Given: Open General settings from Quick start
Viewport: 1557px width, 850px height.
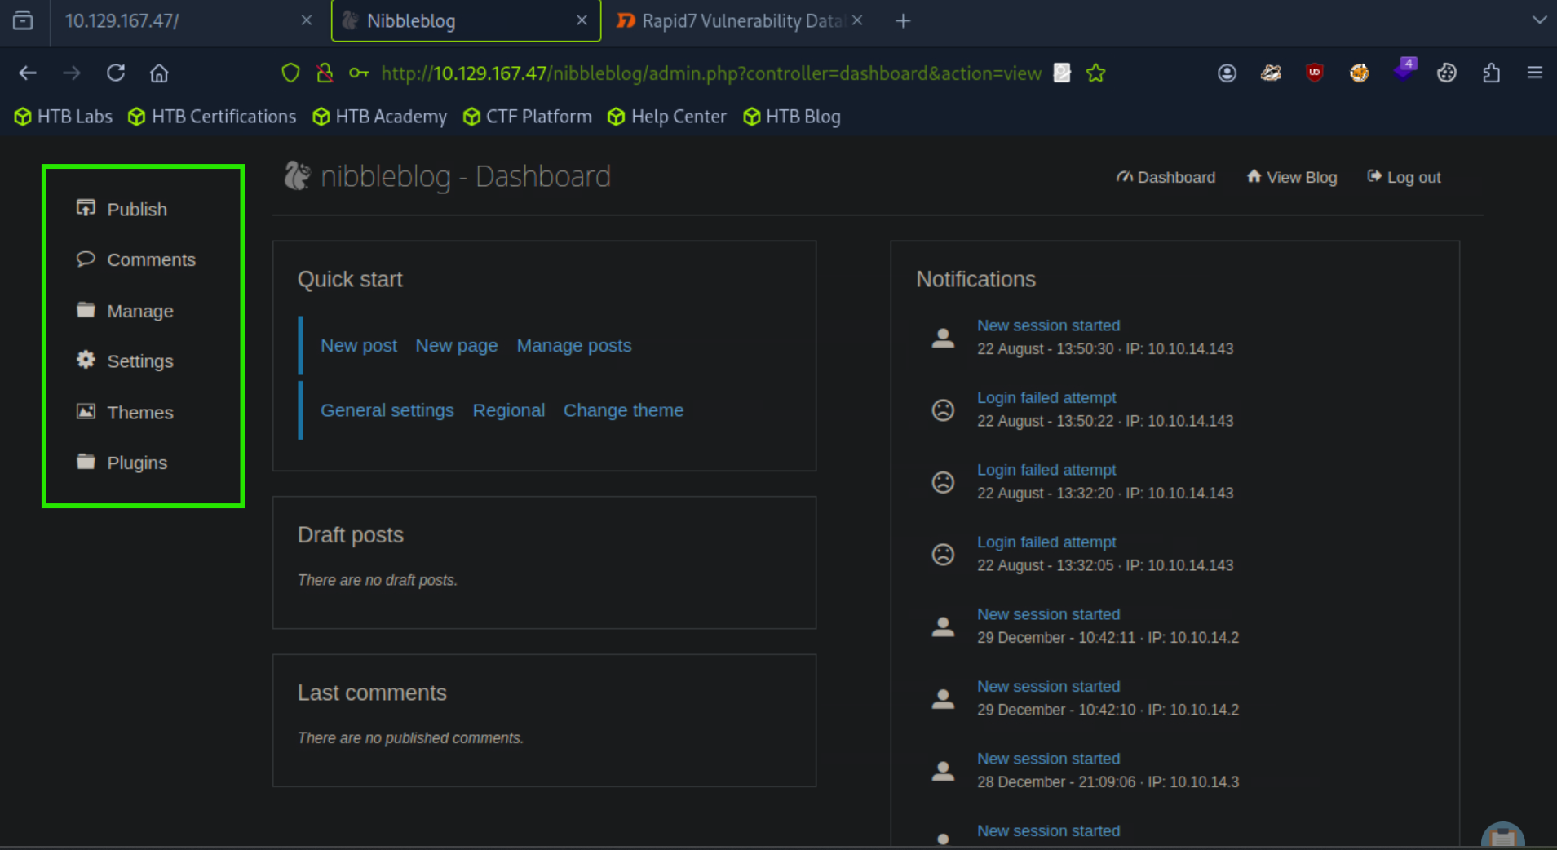Looking at the screenshot, I should click(x=387, y=410).
